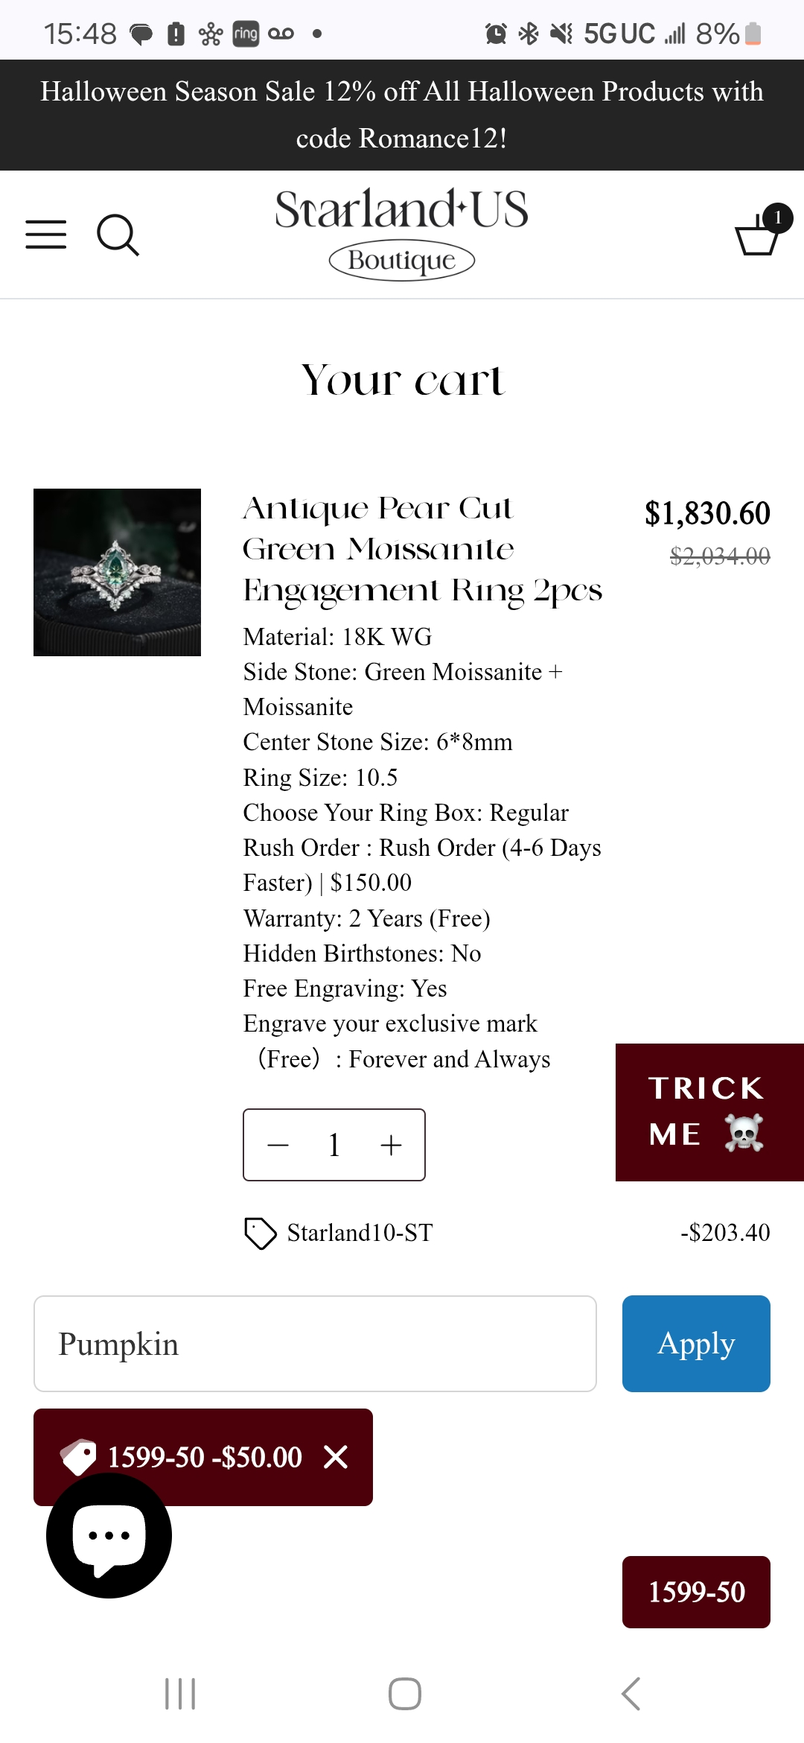
Task: Tap the Halloween Season Sale announcement bar
Action: pos(402,115)
